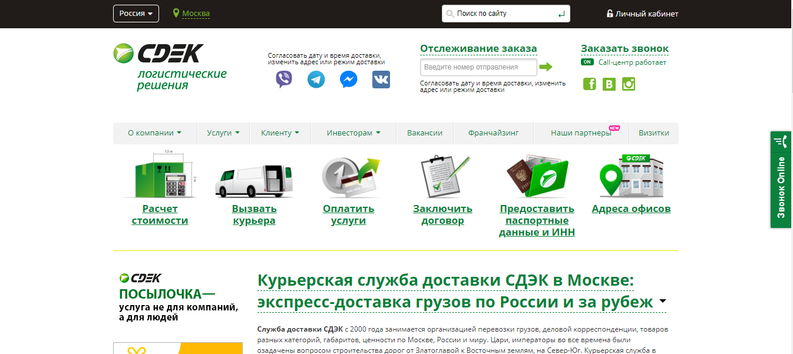The height and width of the screenshot is (354, 793).
Task: Click the Посылочка promo banner text
Action: [179, 306]
